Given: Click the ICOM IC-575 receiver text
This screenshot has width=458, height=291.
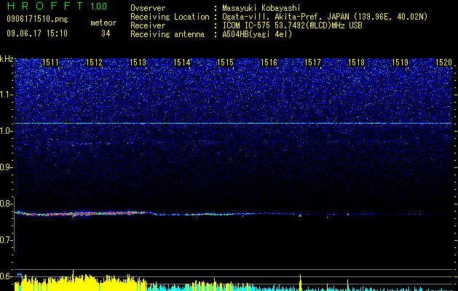Looking at the screenshot, I should [292, 25].
